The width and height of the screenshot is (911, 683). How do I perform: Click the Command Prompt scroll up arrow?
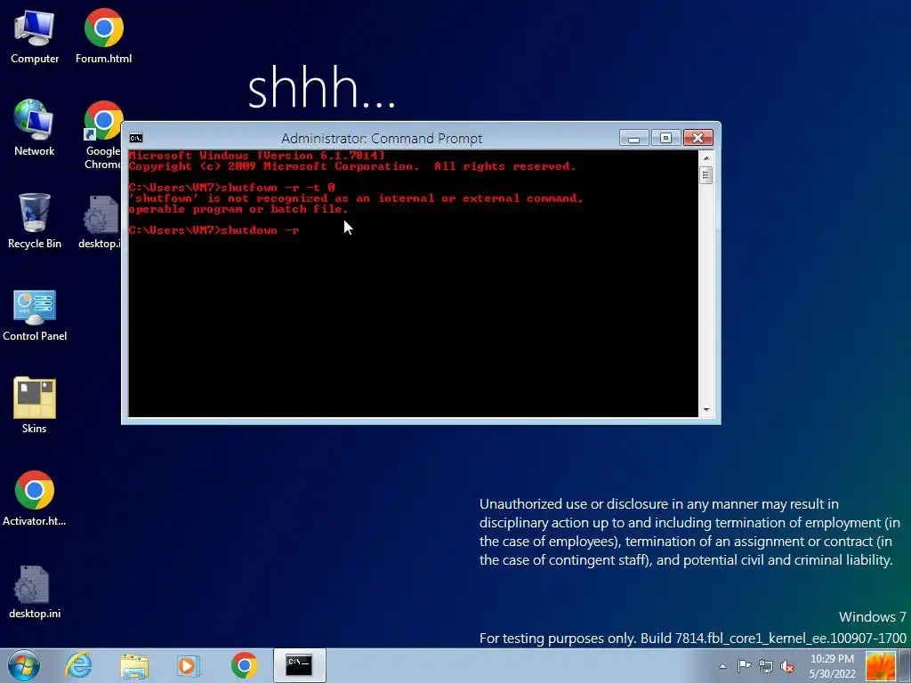pos(705,158)
